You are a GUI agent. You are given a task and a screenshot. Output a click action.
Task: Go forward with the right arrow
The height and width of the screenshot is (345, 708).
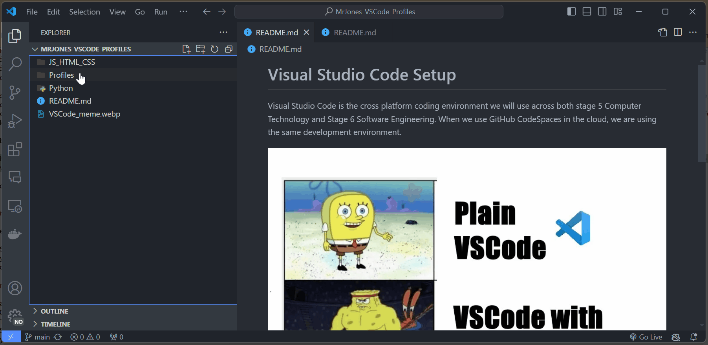click(x=222, y=12)
